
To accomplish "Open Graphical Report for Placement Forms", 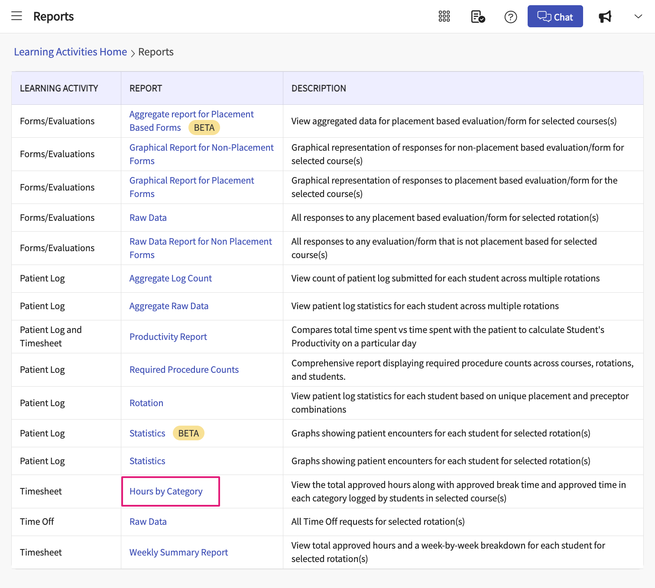I will [191, 187].
